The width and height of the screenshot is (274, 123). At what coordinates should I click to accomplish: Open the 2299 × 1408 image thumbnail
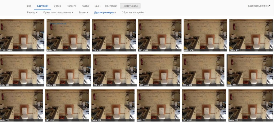coord(22,35)
